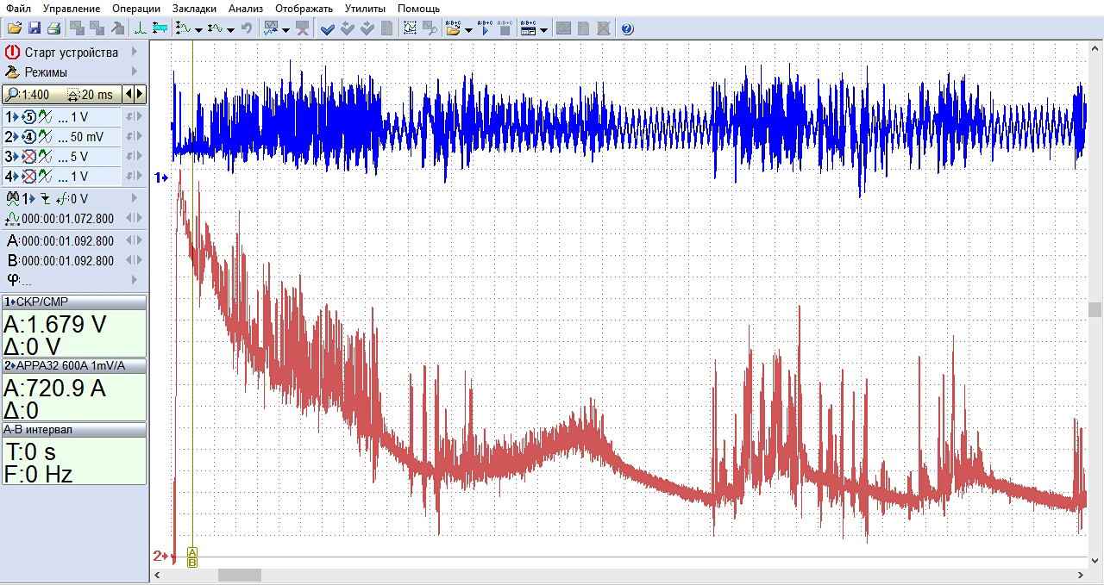1104x585 pixels.
Task: Click channel 2 range value 50 mV
Action: click(x=87, y=136)
